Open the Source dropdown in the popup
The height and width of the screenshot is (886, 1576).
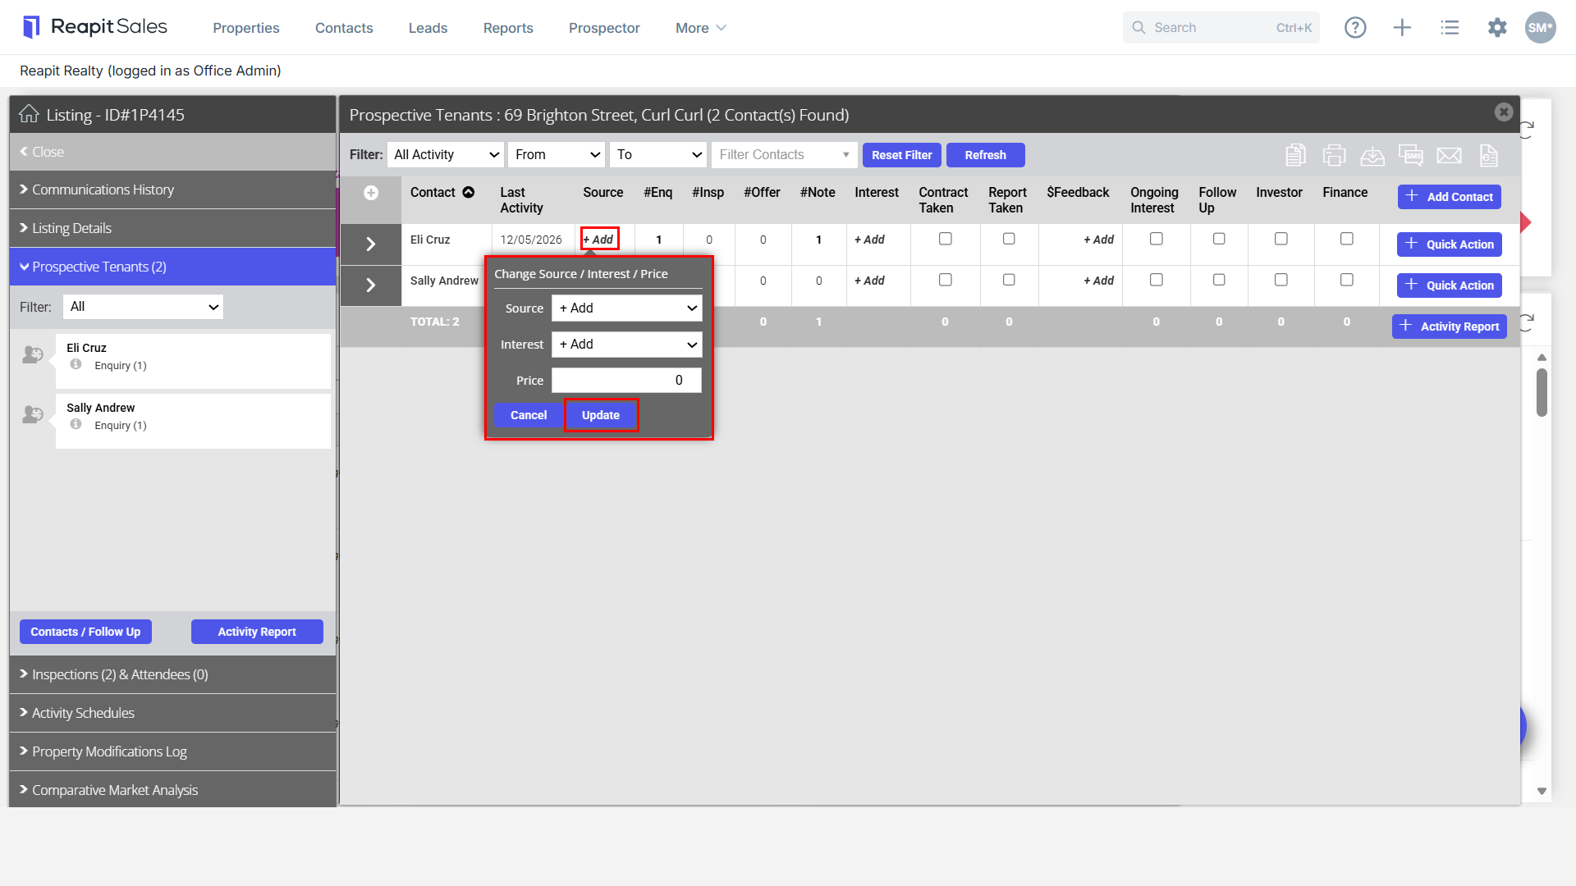pos(627,308)
